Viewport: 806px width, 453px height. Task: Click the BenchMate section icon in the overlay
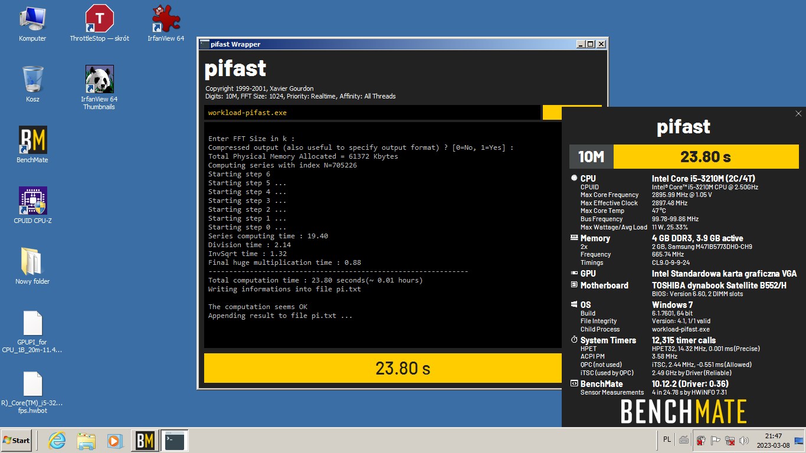click(x=574, y=383)
